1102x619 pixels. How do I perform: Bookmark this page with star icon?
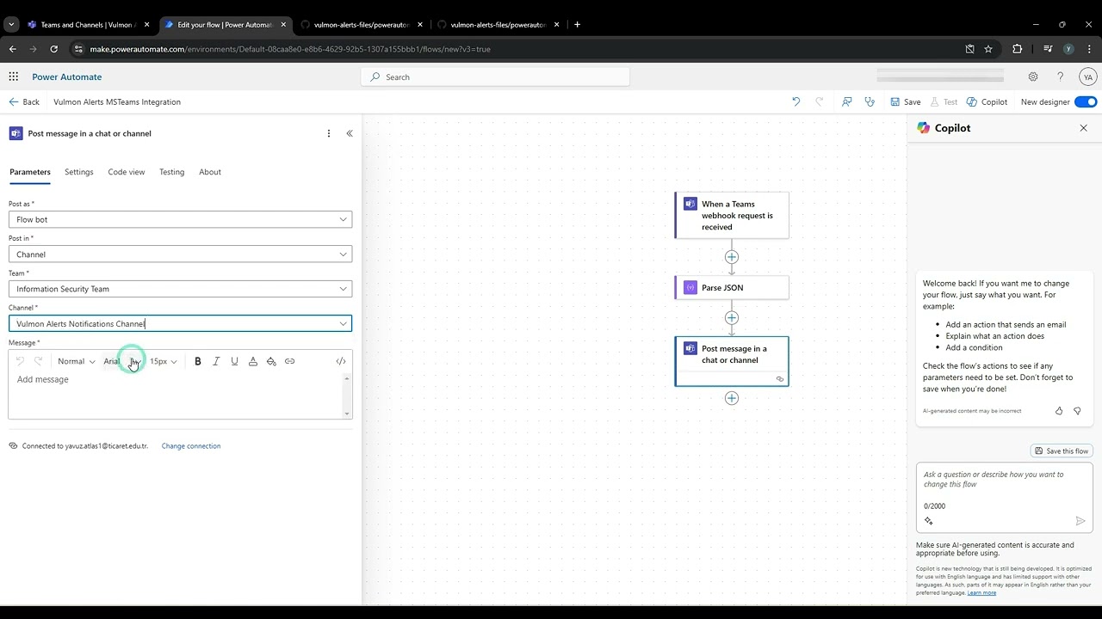988,49
